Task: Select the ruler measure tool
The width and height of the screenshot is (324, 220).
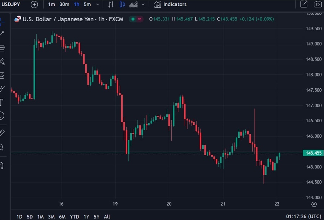Action: pos(2,133)
